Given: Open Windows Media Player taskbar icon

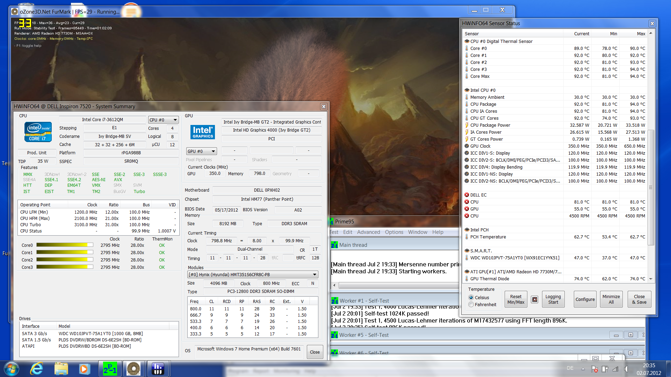Looking at the screenshot, I should [84, 369].
